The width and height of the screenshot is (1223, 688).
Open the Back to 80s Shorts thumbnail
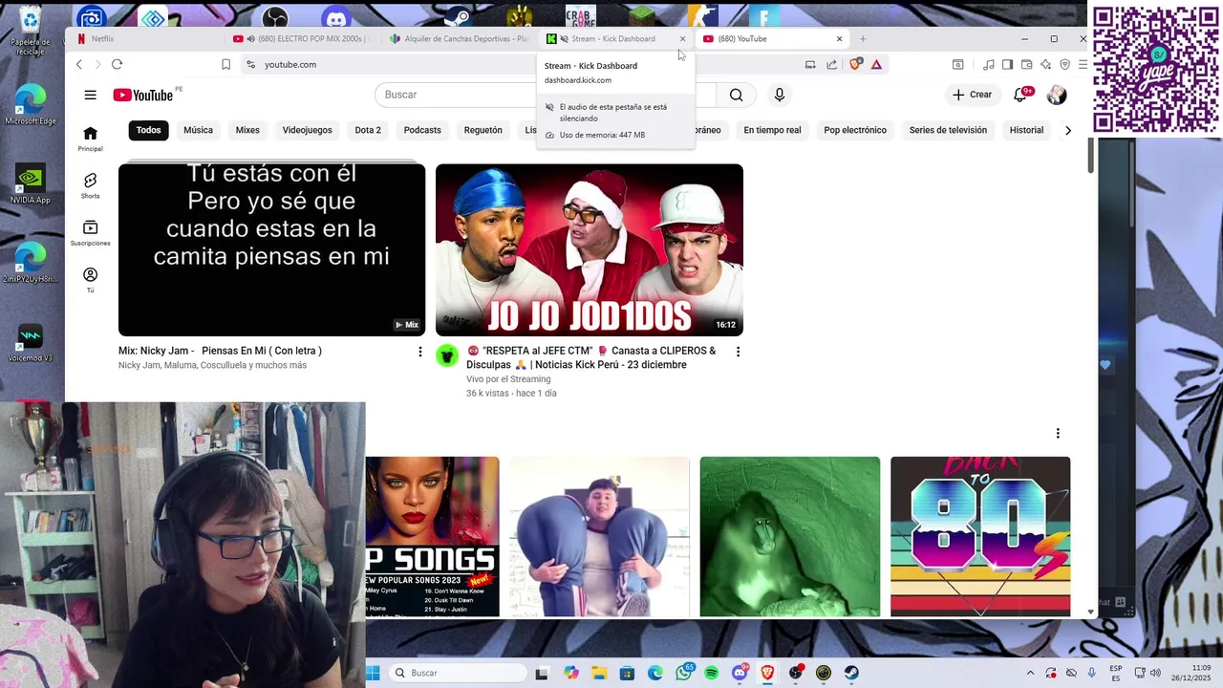980,536
